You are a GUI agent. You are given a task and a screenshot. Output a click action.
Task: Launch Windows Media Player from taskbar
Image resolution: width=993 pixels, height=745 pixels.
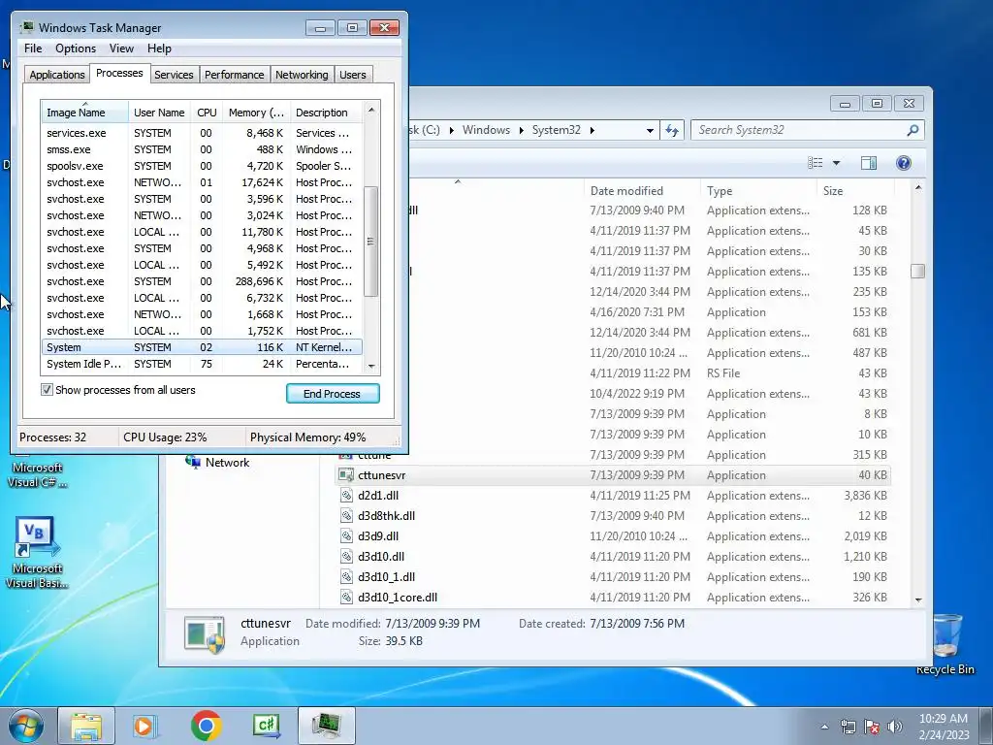(144, 726)
